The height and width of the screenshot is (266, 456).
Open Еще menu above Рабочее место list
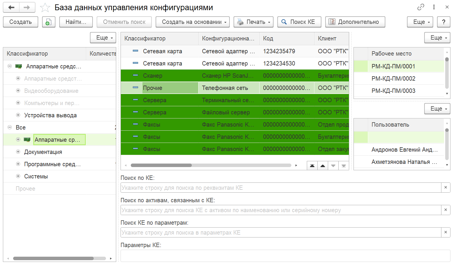[x=437, y=38]
